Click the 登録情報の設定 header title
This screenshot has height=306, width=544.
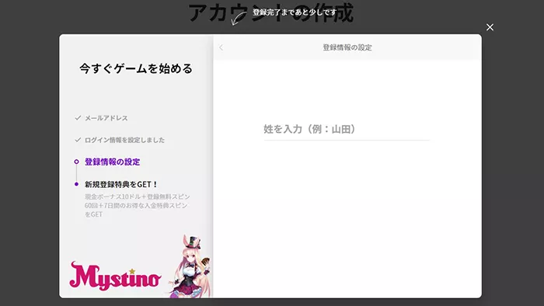click(347, 47)
